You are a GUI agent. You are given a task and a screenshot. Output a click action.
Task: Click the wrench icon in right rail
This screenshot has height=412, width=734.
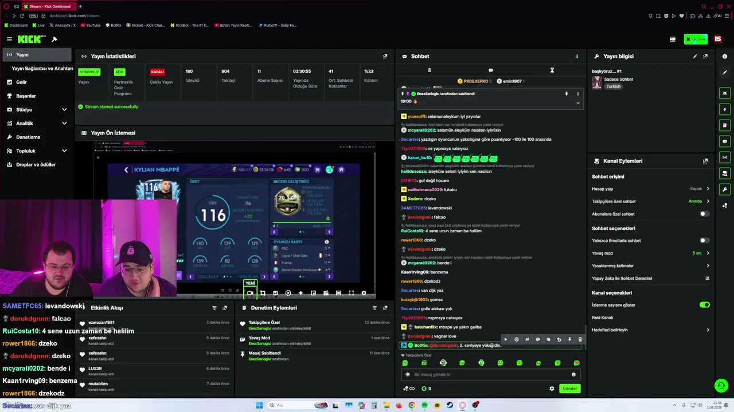[725, 189]
